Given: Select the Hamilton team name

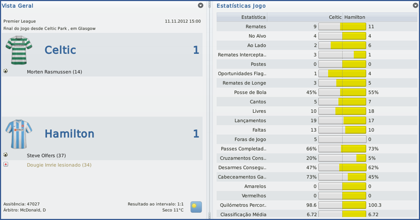Looking at the screenshot, I should (x=69, y=134).
